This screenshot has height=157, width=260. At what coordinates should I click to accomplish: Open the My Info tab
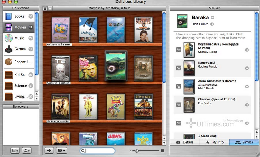click(214, 142)
